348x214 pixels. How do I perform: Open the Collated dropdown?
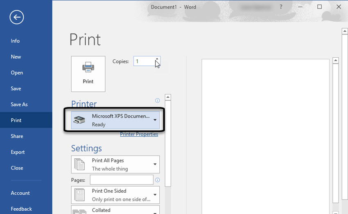click(x=115, y=210)
